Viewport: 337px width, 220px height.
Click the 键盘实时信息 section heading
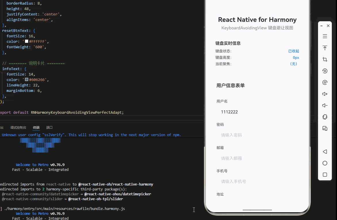(228, 43)
